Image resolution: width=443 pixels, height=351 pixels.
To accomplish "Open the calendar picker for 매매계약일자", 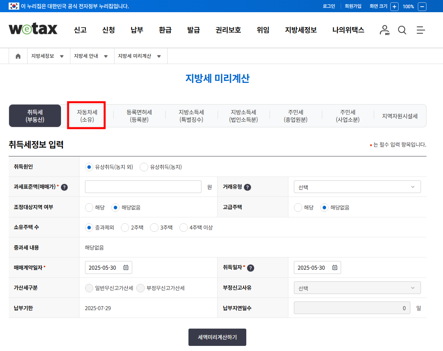I will (126, 267).
